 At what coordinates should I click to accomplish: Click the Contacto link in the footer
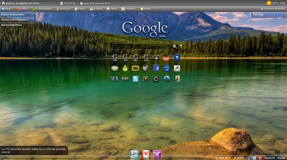pos(269,158)
